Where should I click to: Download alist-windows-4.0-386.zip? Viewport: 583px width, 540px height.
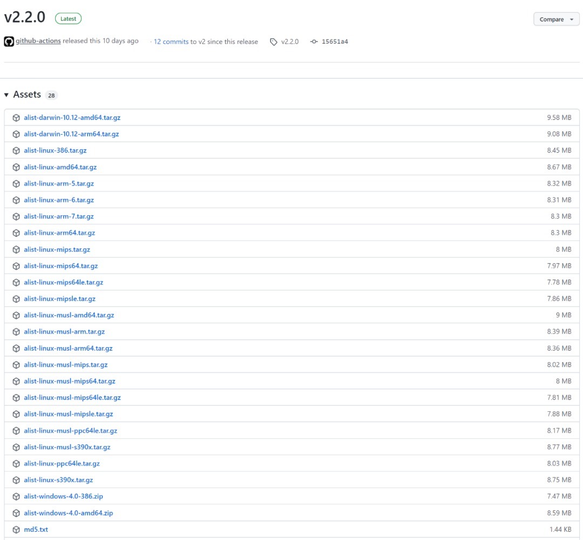[x=63, y=496]
